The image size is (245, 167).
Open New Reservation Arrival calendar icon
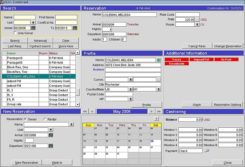(51, 135)
